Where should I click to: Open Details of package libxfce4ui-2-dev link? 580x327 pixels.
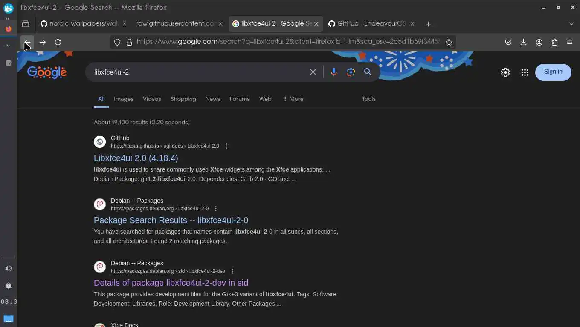[x=171, y=283]
